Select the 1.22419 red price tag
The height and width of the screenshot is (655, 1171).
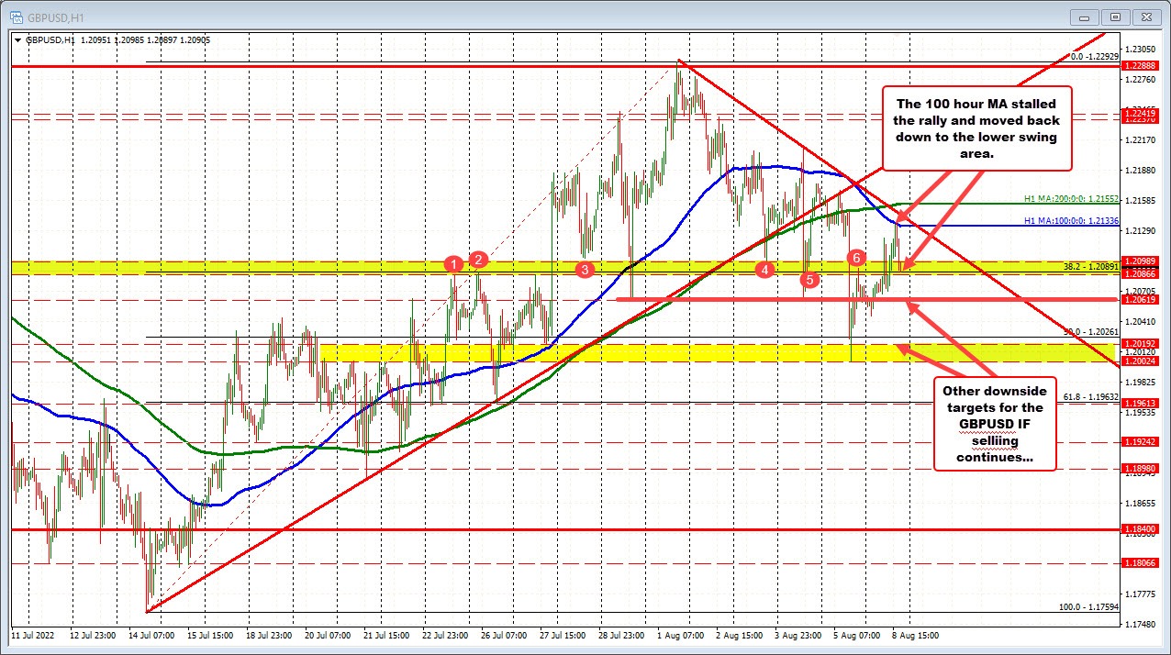pos(1142,113)
